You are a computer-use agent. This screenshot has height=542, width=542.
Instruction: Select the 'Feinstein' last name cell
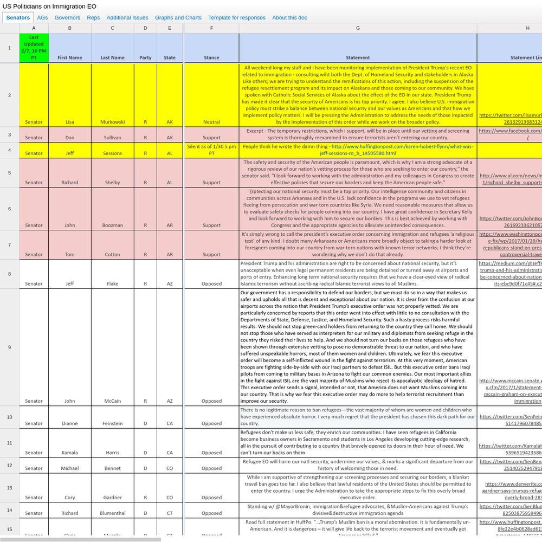pyautogui.click(x=113, y=417)
